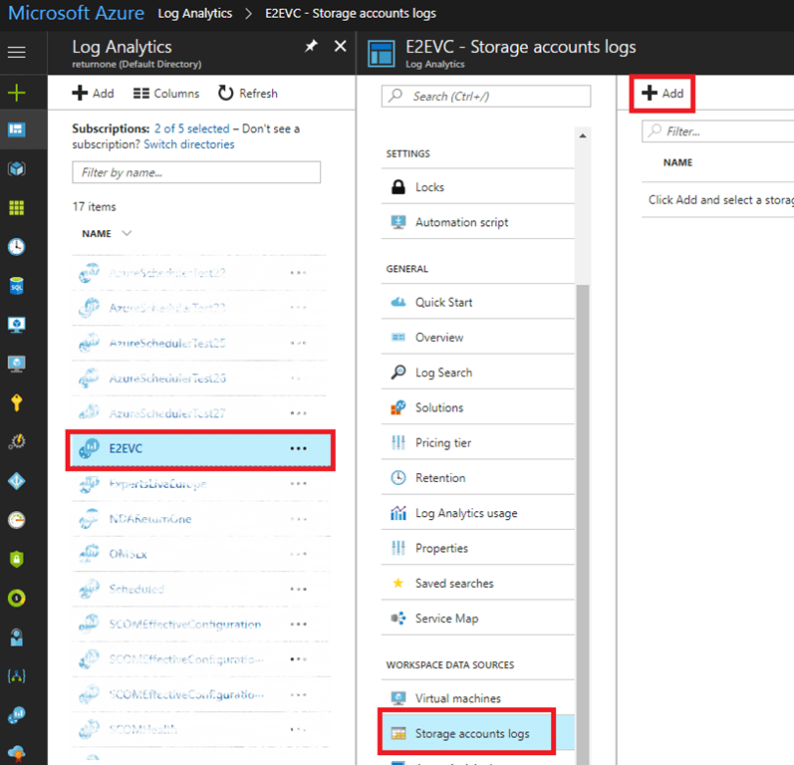Open the curly braces icon in the sidebar
The image size is (794, 765).
coord(17,676)
